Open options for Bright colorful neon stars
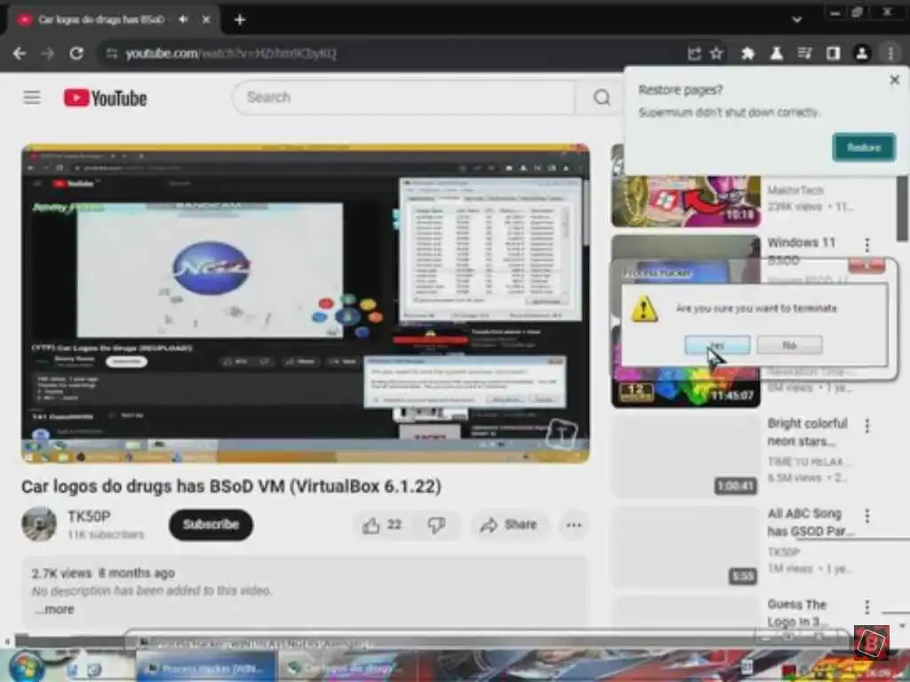This screenshot has width=910, height=682. (x=867, y=425)
